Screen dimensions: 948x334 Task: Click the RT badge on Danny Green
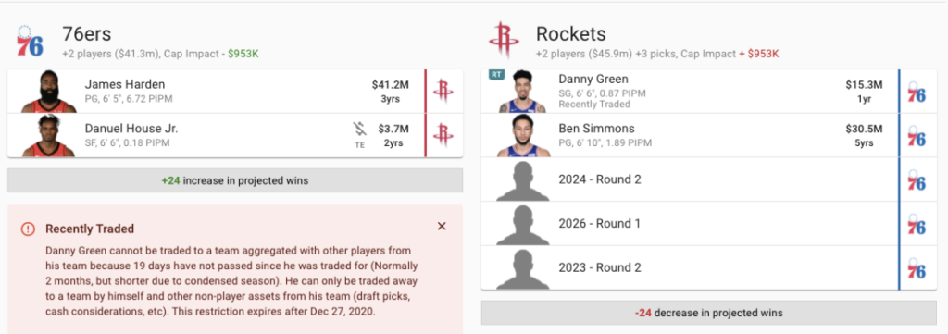point(497,75)
